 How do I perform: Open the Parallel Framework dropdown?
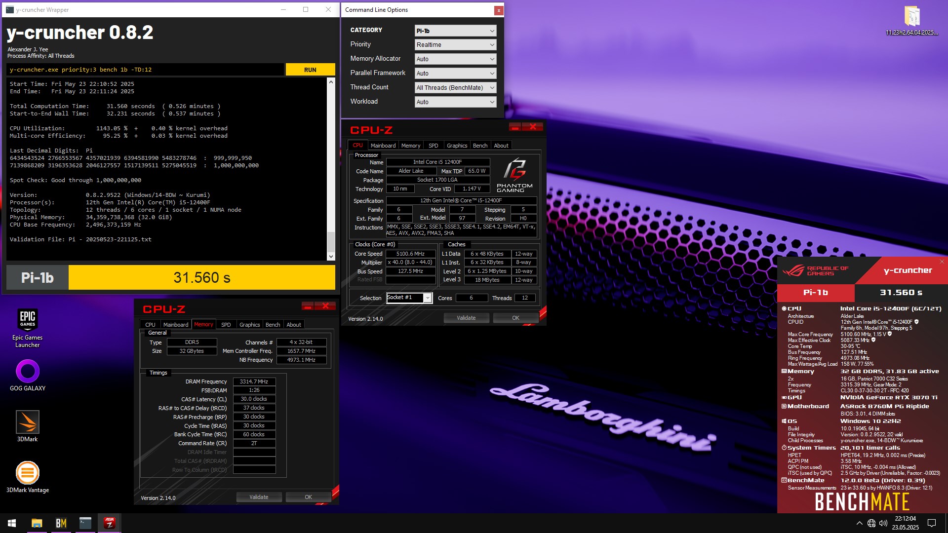(455, 73)
